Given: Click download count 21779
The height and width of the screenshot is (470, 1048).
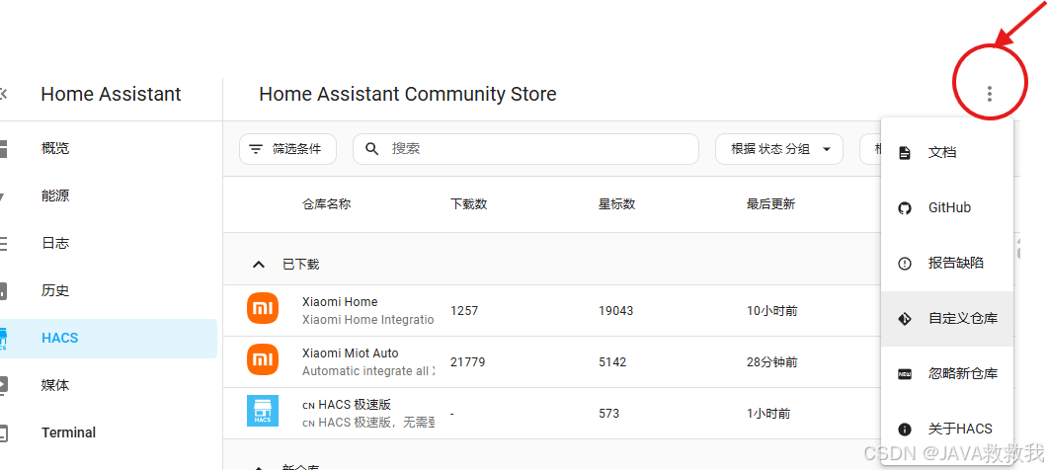Looking at the screenshot, I should 468,362.
